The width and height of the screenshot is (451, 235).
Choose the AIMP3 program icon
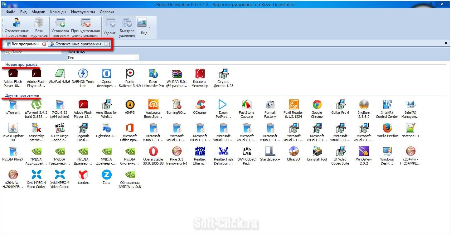(130, 107)
